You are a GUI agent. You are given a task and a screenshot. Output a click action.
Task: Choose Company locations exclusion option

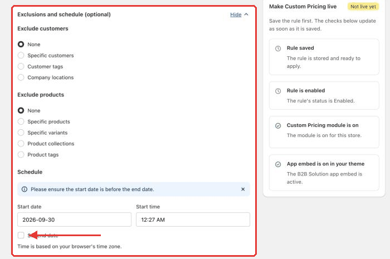tap(21, 77)
